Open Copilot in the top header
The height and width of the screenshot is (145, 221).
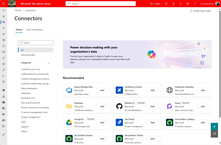coord(155,4)
